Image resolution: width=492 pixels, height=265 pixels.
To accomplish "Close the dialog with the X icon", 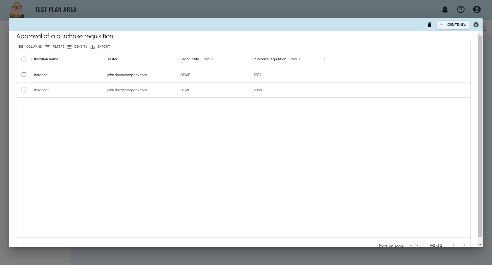I will [x=476, y=25].
